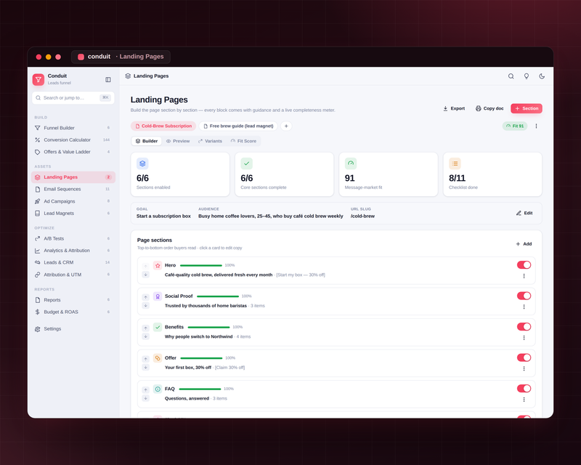Open the page options kebab menu beside Fit 91

[536, 126]
